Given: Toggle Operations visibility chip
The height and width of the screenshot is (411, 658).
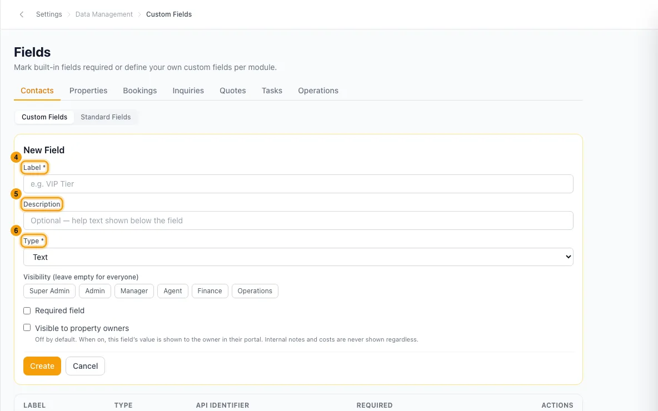Looking at the screenshot, I should point(255,291).
